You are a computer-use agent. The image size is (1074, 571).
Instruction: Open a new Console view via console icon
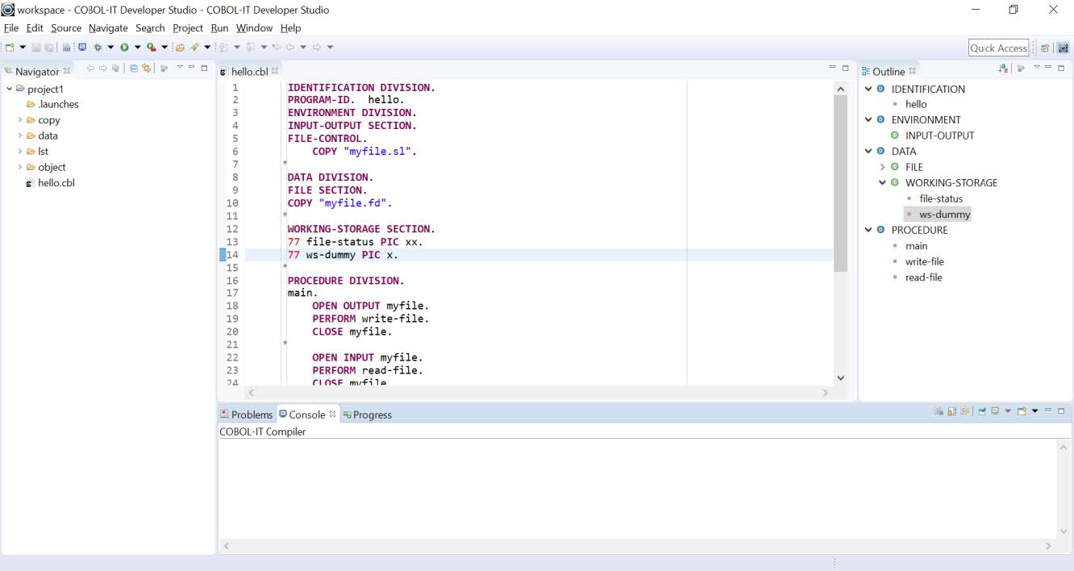pos(1022,411)
